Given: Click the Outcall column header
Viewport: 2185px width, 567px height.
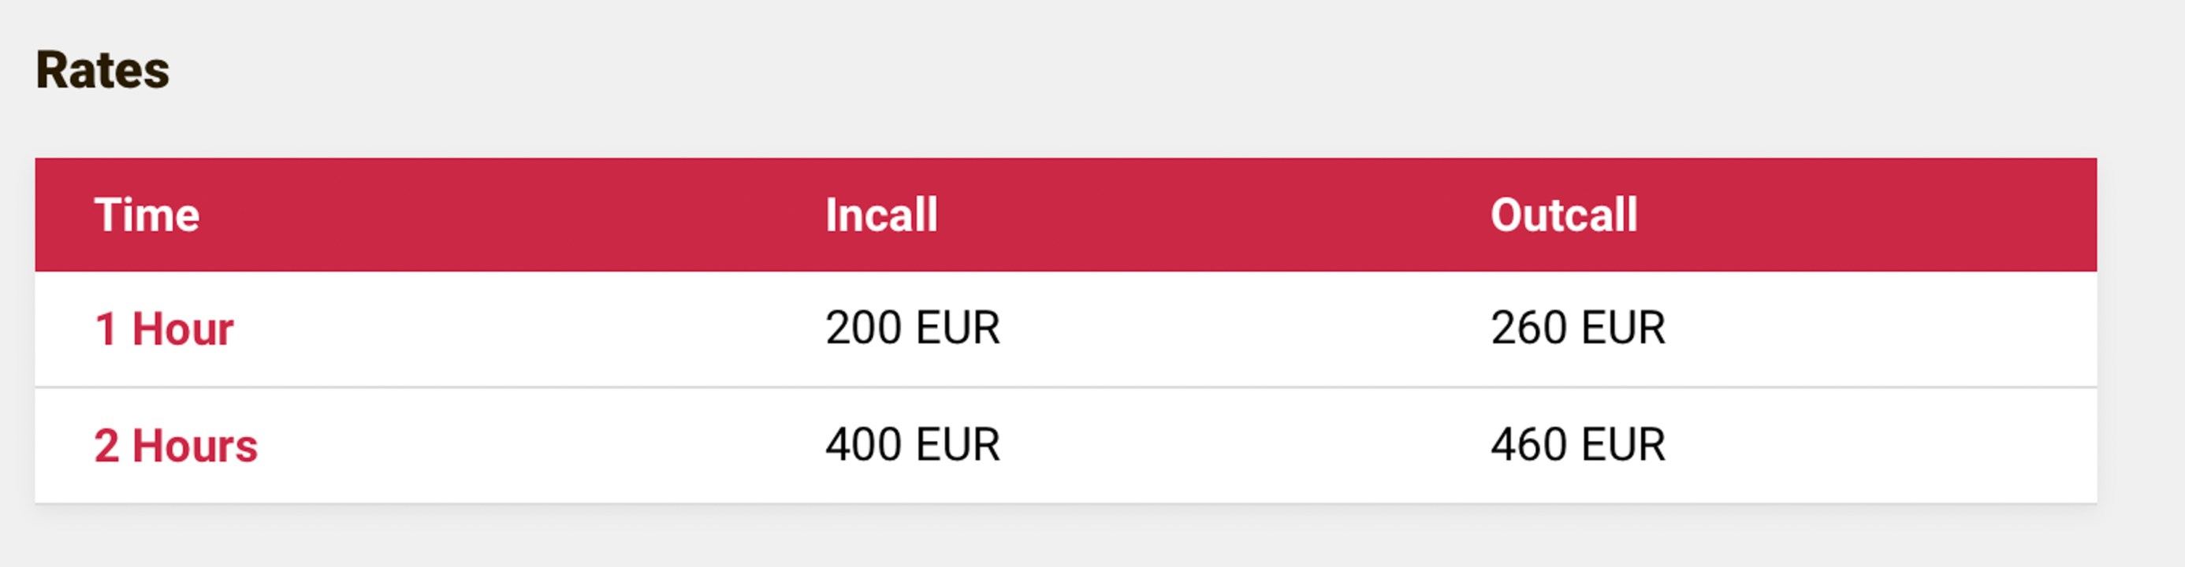Looking at the screenshot, I should coord(1563,215).
